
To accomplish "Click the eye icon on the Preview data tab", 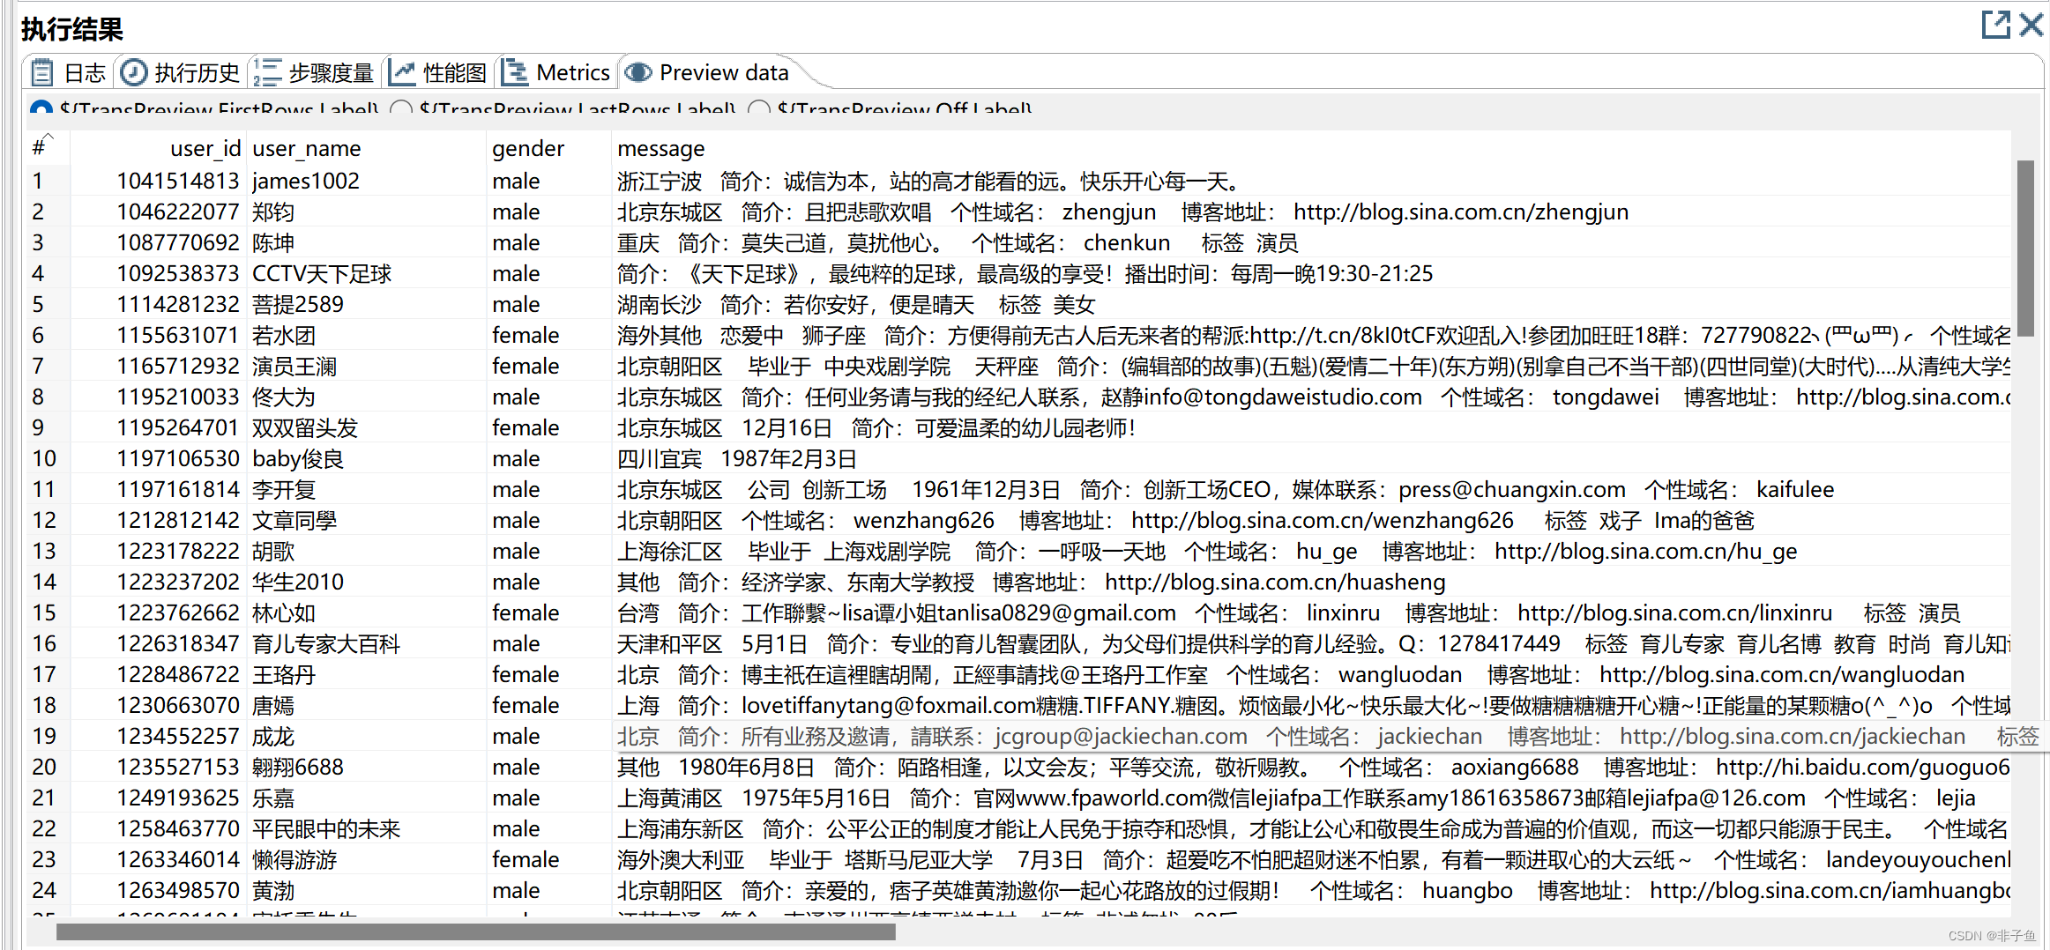I will coord(638,71).
